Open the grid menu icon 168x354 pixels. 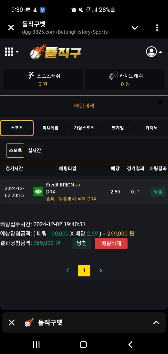click(x=9, y=52)
